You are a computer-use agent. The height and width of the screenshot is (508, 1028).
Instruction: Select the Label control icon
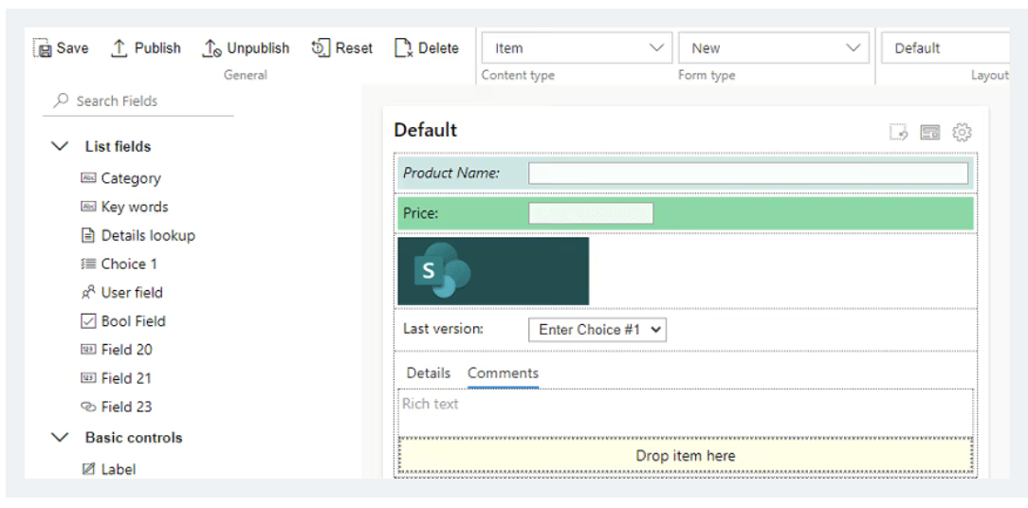[88, 469]
